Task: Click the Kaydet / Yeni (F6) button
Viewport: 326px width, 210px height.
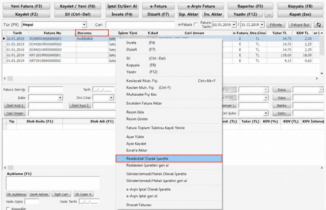Action: [78, 6]
